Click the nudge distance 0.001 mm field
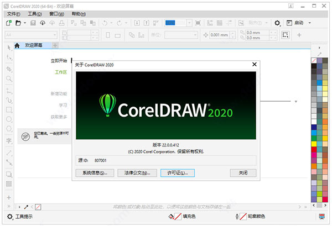This screenshot has width=332, height=226. coord(219,35)
